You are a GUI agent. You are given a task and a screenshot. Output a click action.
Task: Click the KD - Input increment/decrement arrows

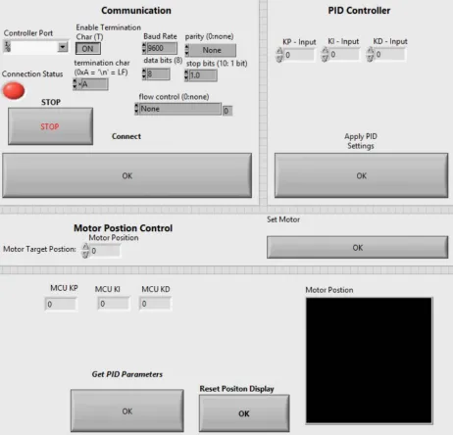(x=370, y=54)
